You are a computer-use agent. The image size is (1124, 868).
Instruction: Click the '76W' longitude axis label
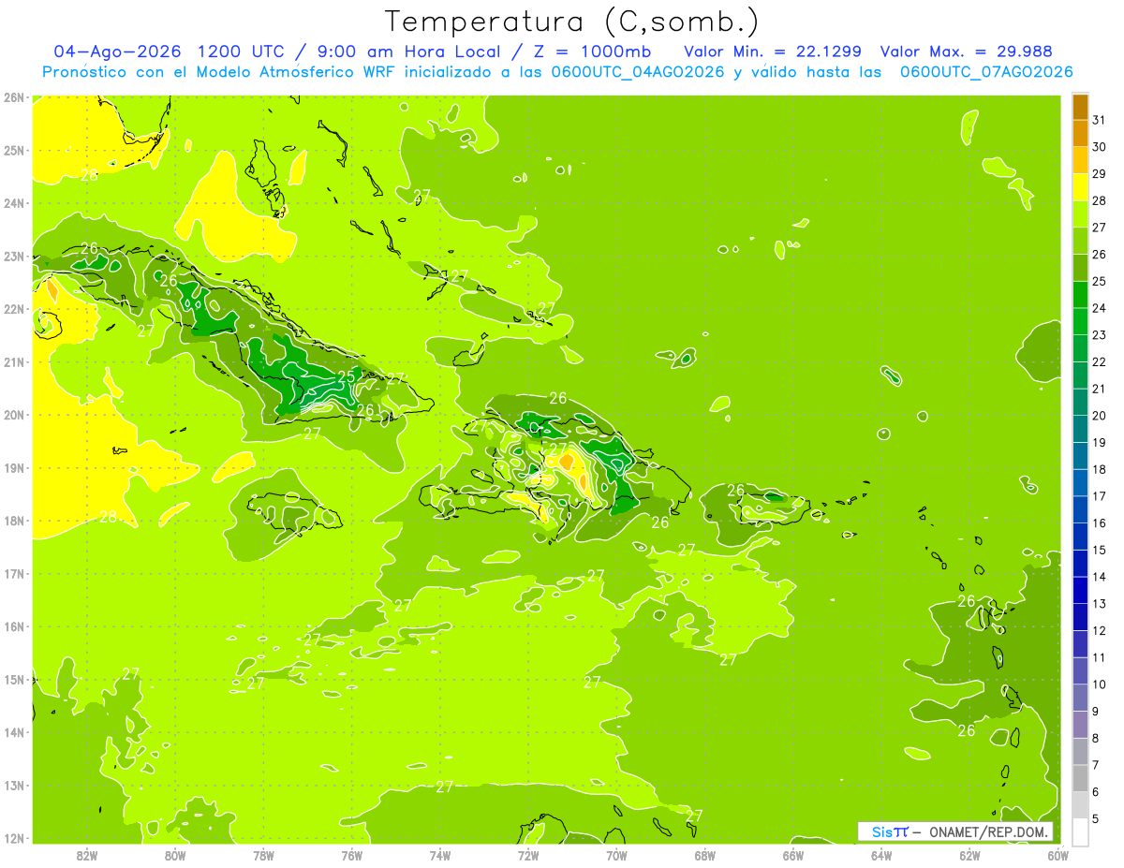pyautogui.click(x=352, y=855)
